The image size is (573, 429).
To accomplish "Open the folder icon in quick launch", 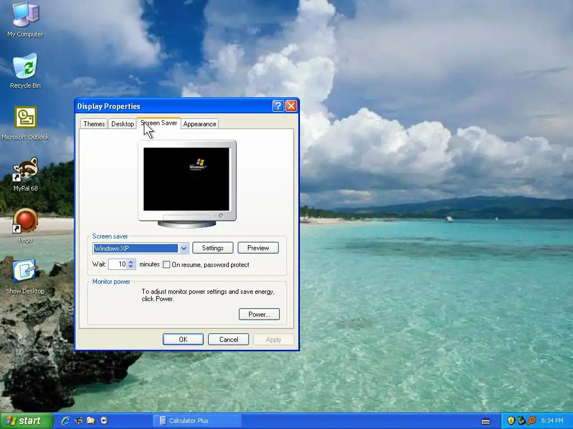I will (x=91, y=421).
